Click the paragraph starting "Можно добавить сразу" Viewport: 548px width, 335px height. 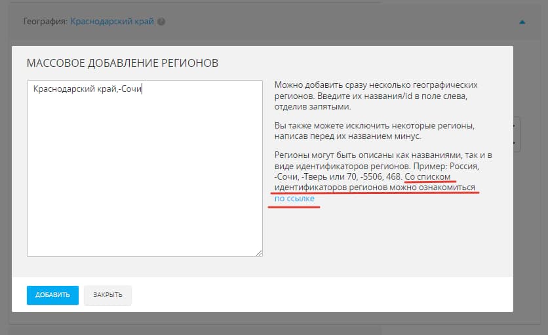pyautogui.click(x=376, y=96)
